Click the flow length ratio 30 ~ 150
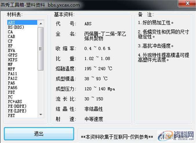196x143 pixels. (94, 99)
